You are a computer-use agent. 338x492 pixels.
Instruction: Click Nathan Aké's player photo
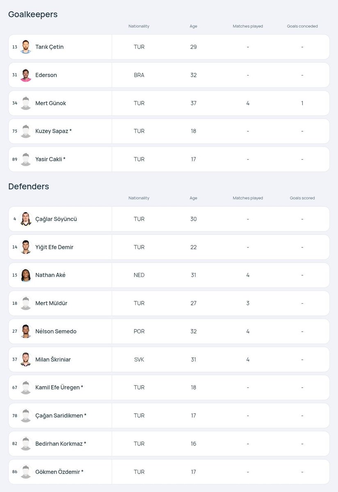coord(26,275)
